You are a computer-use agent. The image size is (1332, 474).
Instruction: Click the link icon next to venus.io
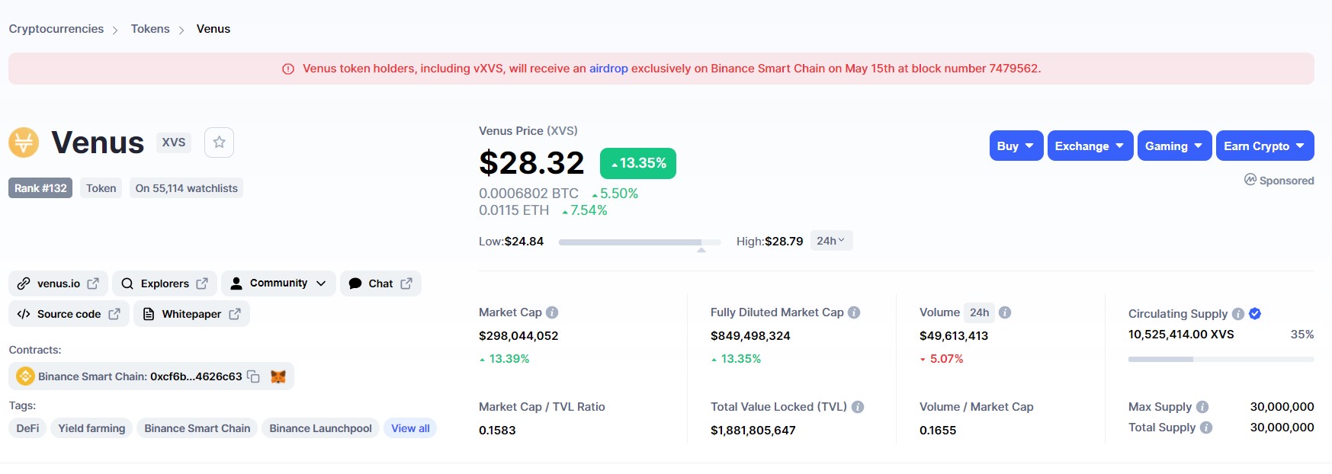24,283
